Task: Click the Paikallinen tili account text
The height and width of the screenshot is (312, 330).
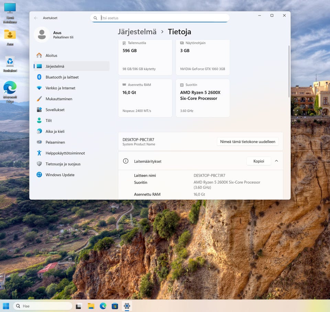Action: [63, 37]
